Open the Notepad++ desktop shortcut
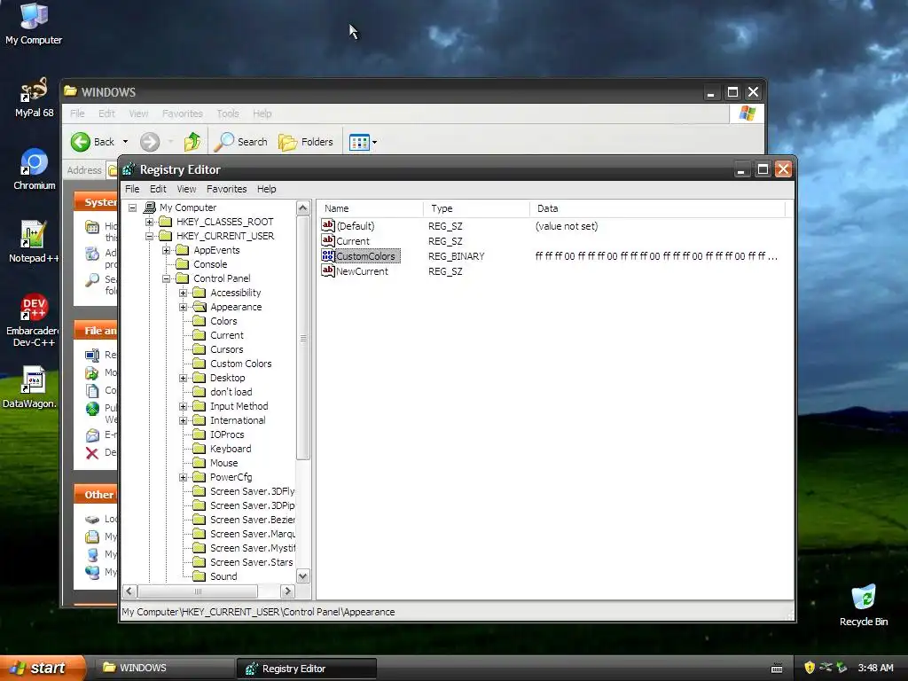 click(x=33, y=241)
